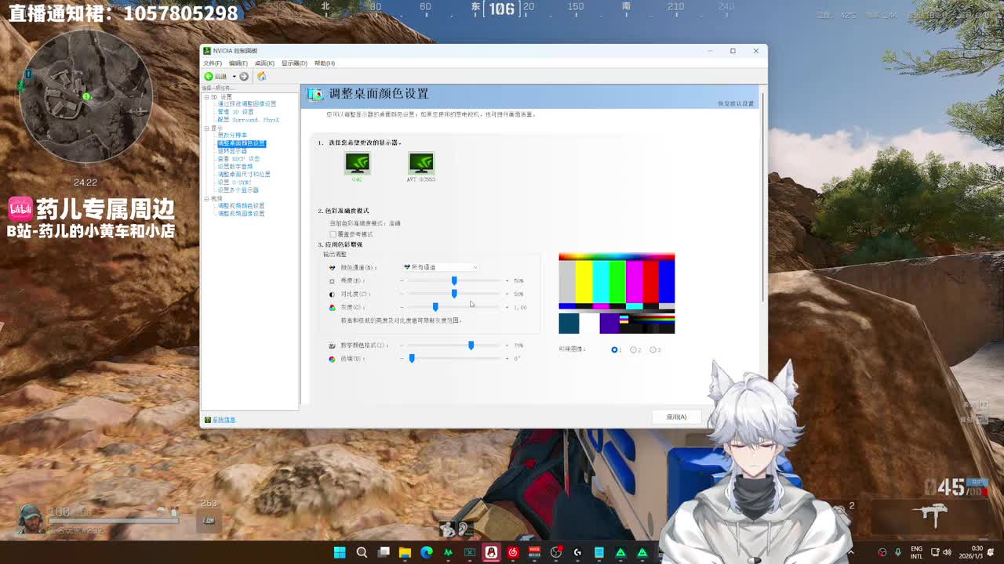Open QQ penguin app on taskbar
The width and height of the screenshot is (1004, 564).
(x=491, y=552)
